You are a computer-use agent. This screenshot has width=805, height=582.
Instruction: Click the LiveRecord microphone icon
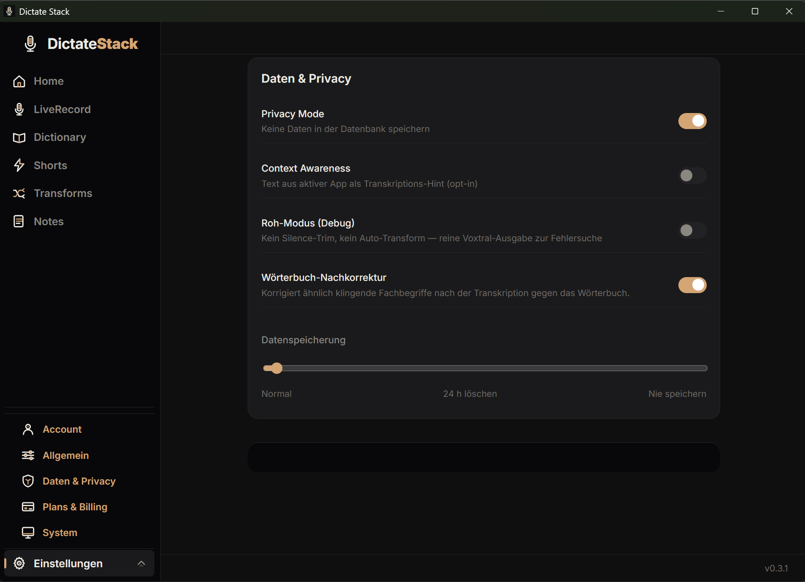[19, 109]
